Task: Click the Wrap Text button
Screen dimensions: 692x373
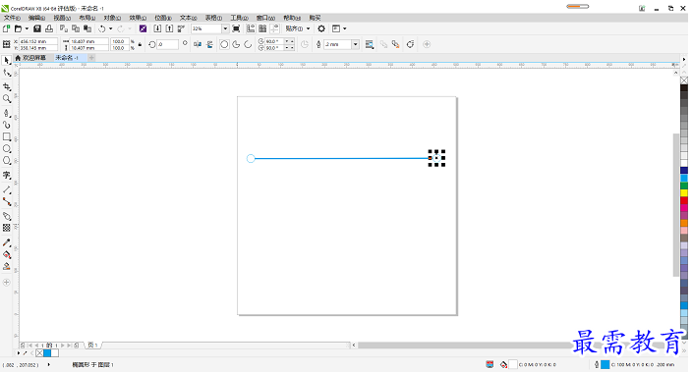Action: coord(370,44)
